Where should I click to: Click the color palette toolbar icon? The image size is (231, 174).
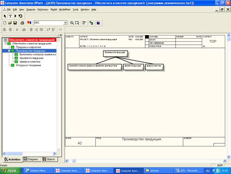(x=29, y=23)
